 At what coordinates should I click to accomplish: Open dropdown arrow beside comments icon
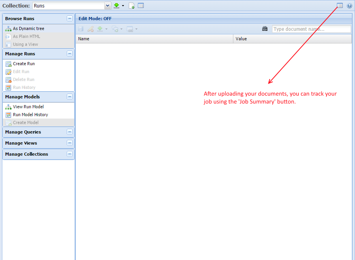121,29
